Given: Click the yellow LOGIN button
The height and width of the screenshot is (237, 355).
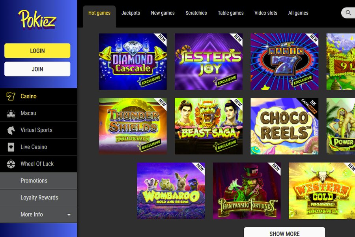Looking at the screenshot, I should (x=37, y=51).
